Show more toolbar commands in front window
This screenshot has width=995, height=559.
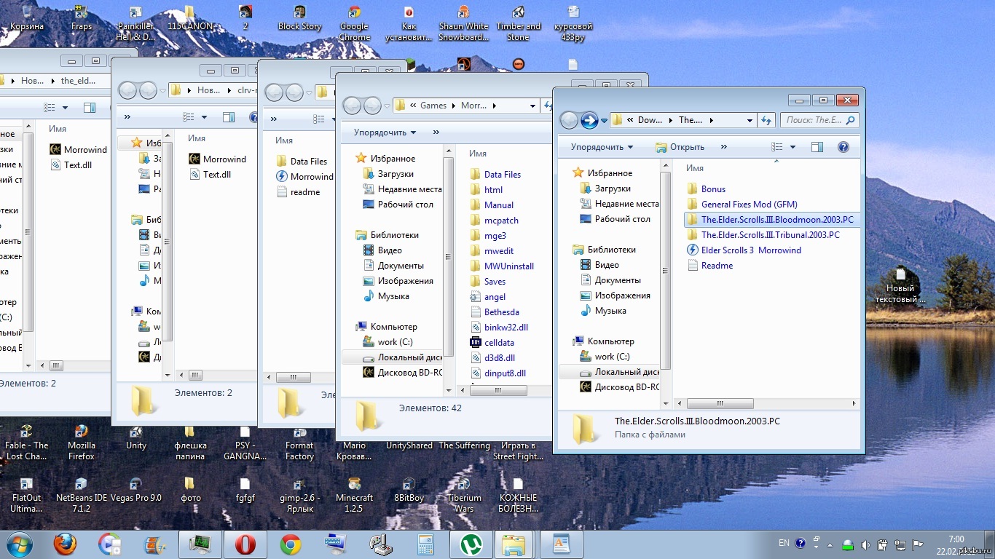tap(723, 147)
